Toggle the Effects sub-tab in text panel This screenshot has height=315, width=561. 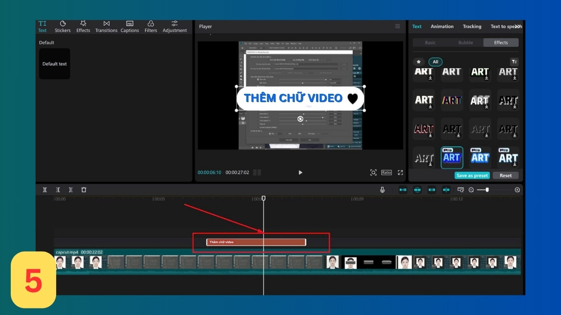pyautogui.click(x=501, y=42)
